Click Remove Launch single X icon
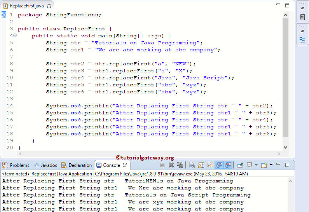 [171, 165]
